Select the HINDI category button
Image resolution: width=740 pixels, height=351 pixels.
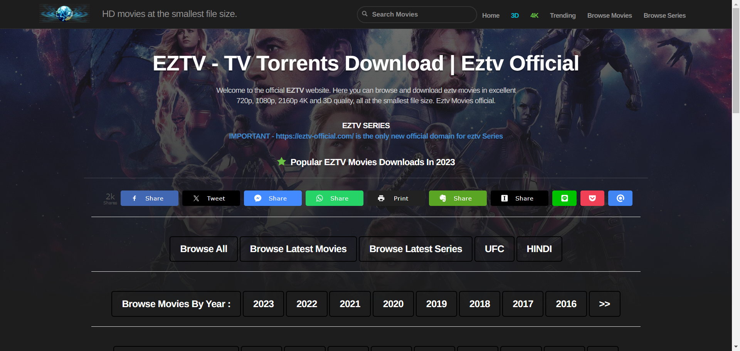click(x=539, y=249)
